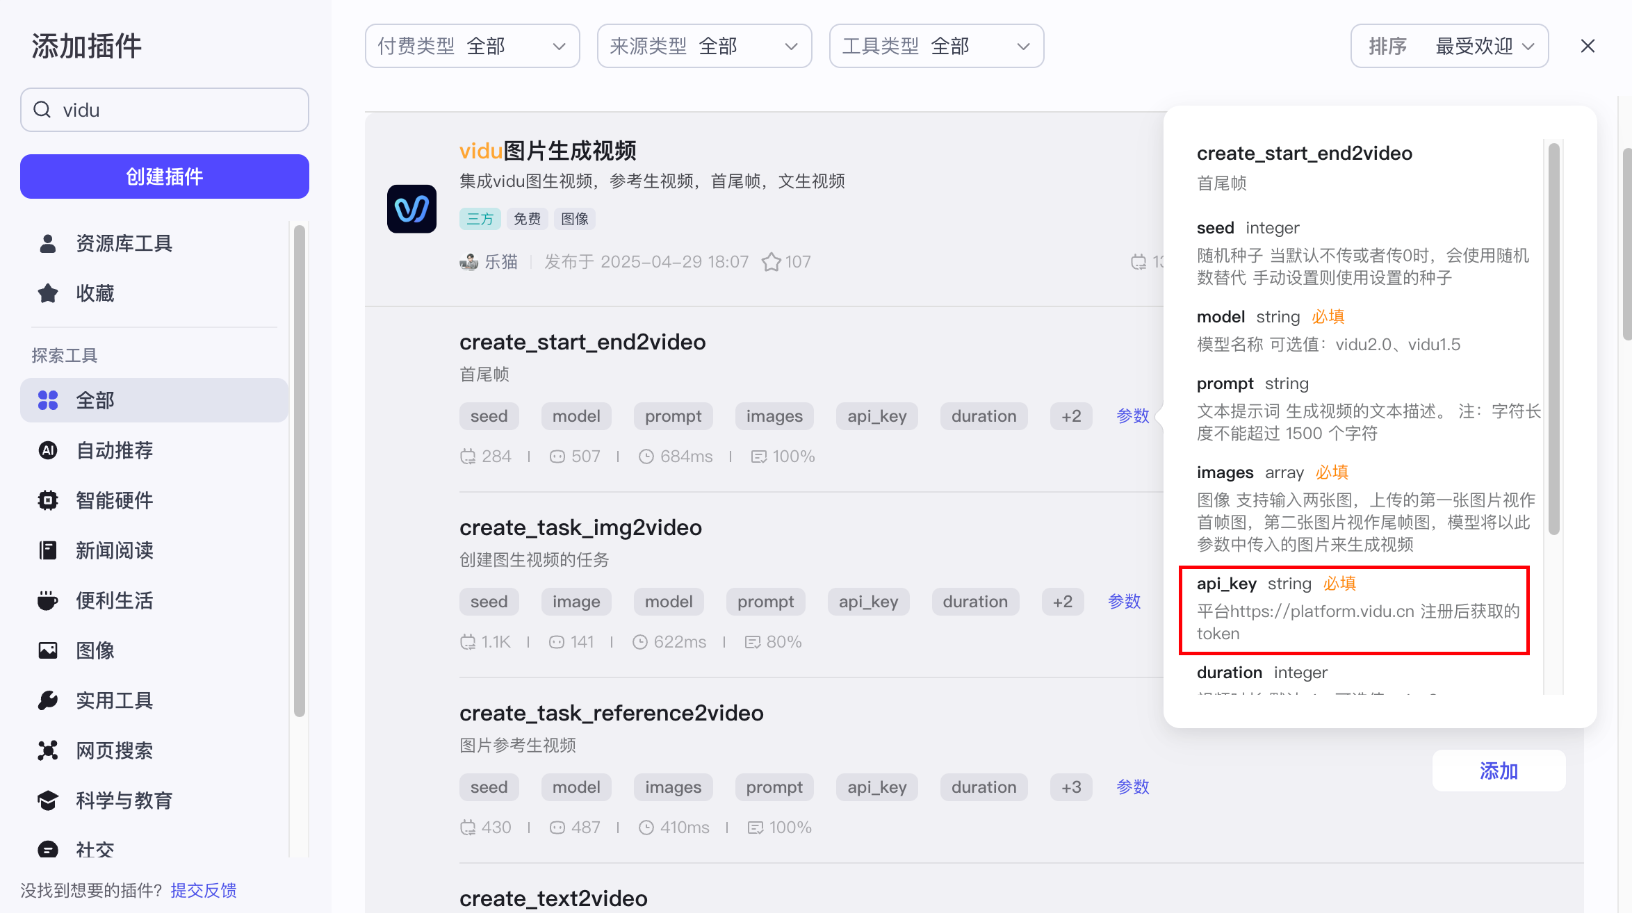The width and height of the screenshot is (1632, 913).
Task: Click the 收藏 star icon in sidebar
Action: pyautogui.click(x=48, y=293)
